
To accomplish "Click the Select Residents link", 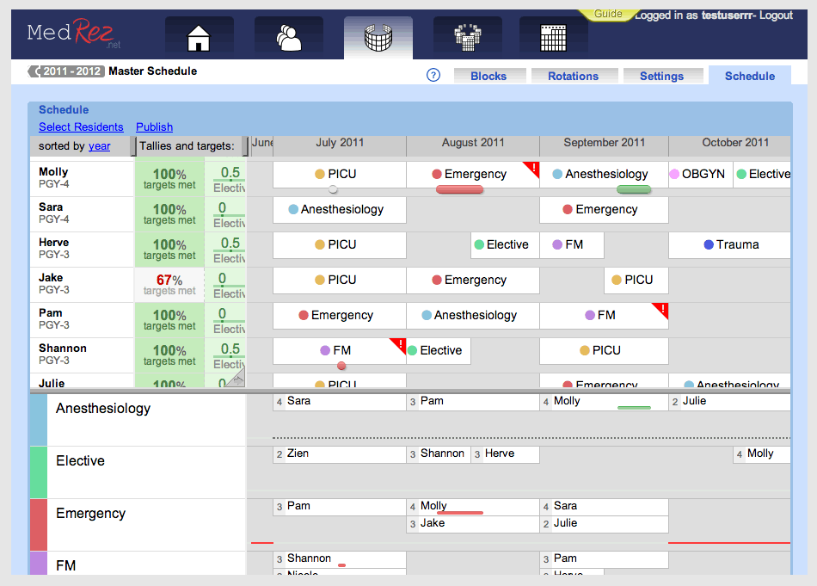I will coord(81,127).
